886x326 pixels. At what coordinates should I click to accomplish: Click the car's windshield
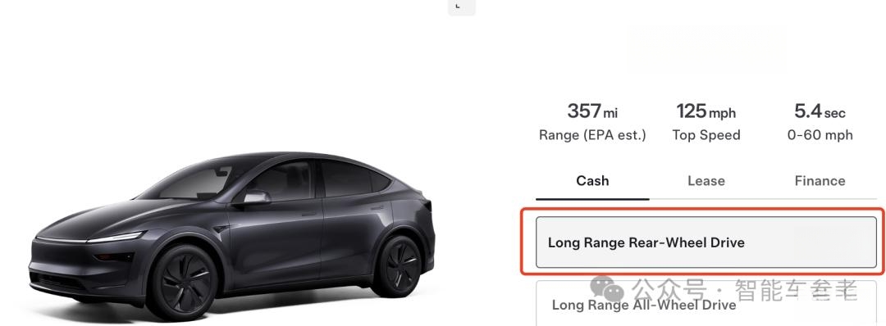tap(192, 182)
